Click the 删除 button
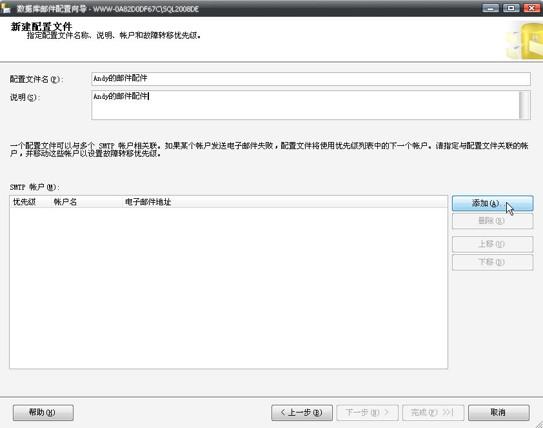543x428 pixels. [492, 221]
